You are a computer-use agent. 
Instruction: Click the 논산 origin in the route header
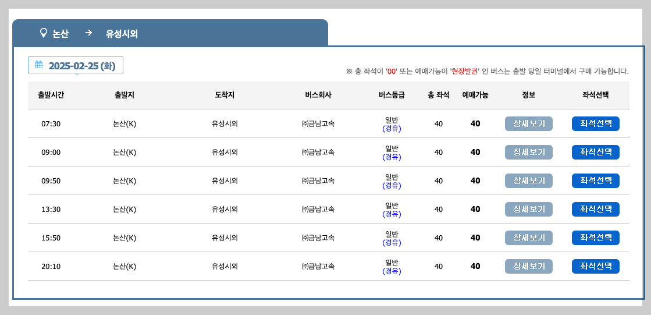tap(61, 34)
